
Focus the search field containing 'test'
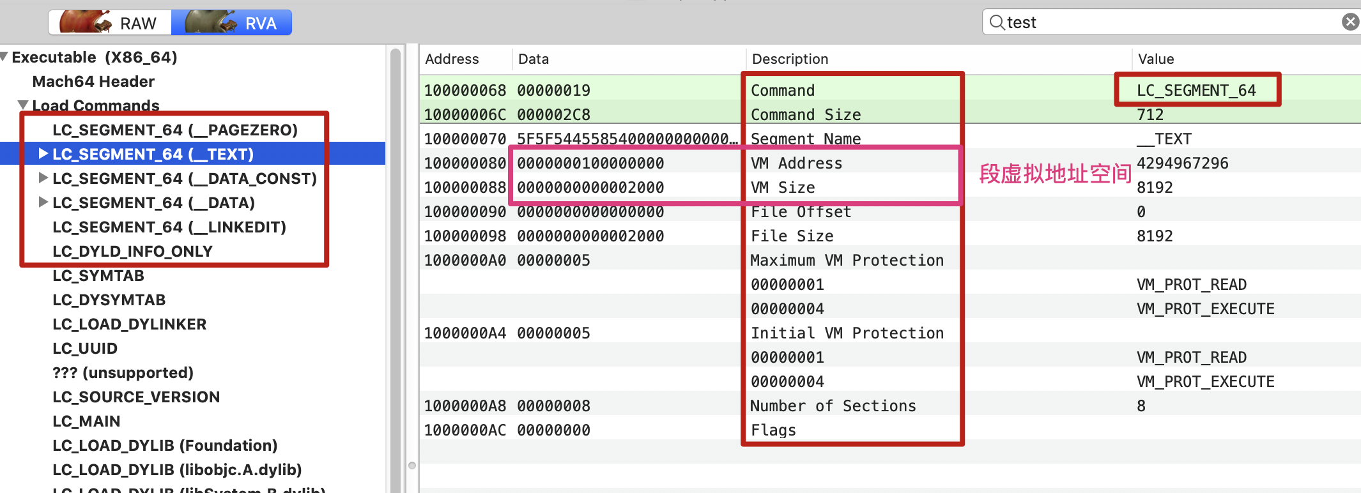pos(1173,22)
